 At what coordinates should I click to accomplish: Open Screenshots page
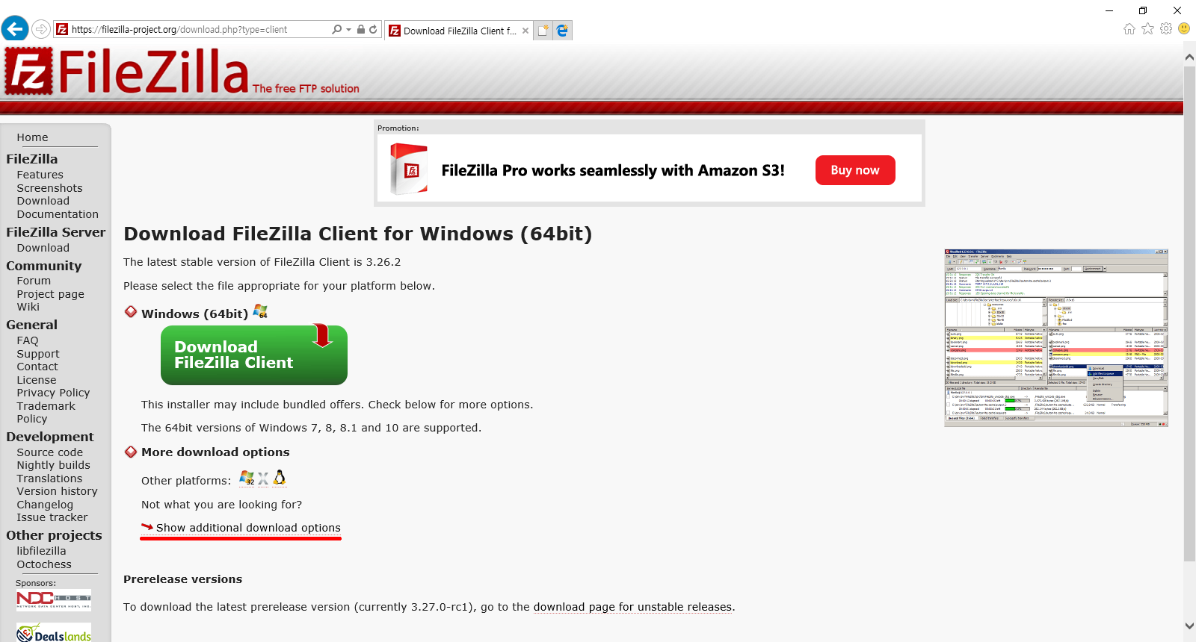click(x=49, y=188)
